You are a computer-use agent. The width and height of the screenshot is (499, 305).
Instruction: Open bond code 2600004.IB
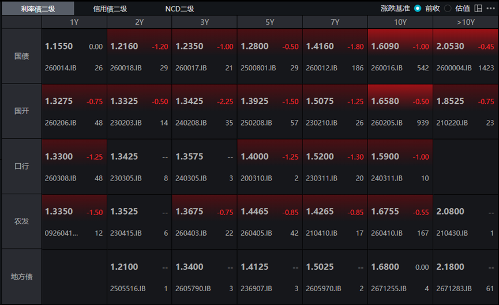[x=454, y=68]
